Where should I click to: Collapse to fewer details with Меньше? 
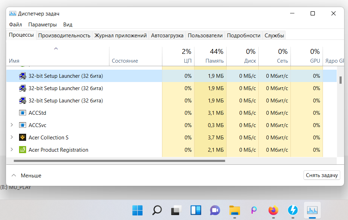tap(26, 176)
